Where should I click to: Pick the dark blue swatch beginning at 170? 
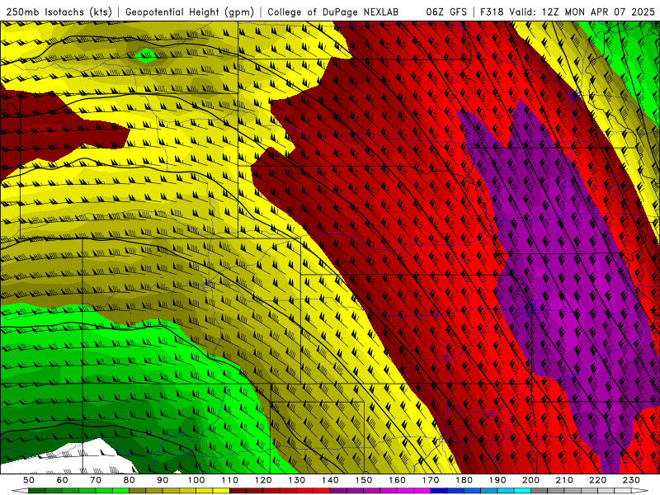tap(439, 491)
